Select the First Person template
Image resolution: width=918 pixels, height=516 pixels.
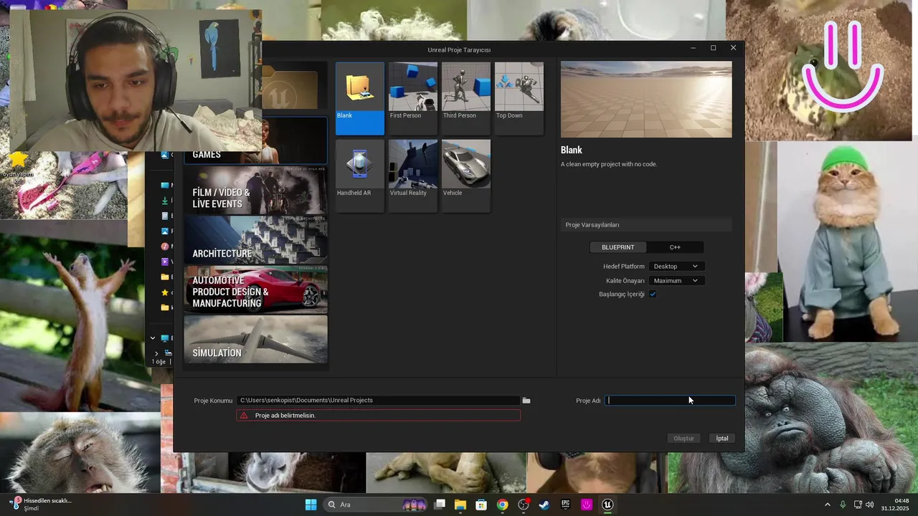(x=413, y=98)
